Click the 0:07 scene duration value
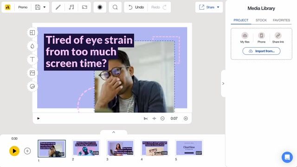 pyautogui.click(x=174, y=119)
